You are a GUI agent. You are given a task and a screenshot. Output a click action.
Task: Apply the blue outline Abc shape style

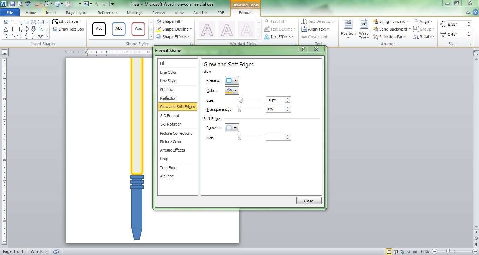point(119,29)
